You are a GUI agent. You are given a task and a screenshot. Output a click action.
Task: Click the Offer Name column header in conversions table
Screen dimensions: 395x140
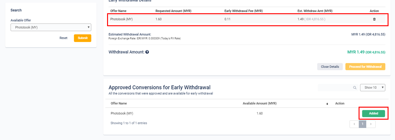point(119,104)
